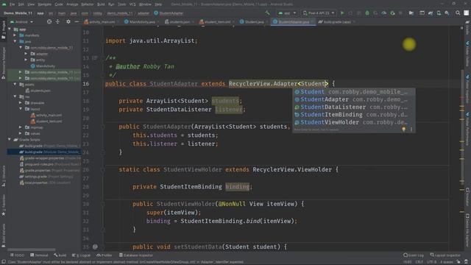Expand the manifests folder node

point(15,35)
